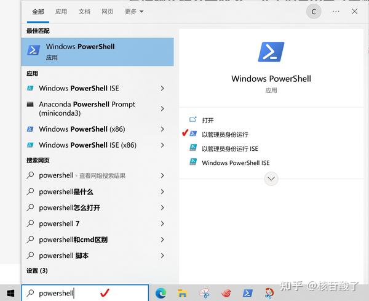The width and height of the screenshot is (369, 301).
Task: Open the three-dot more options menu
Action: pos(336,12)
